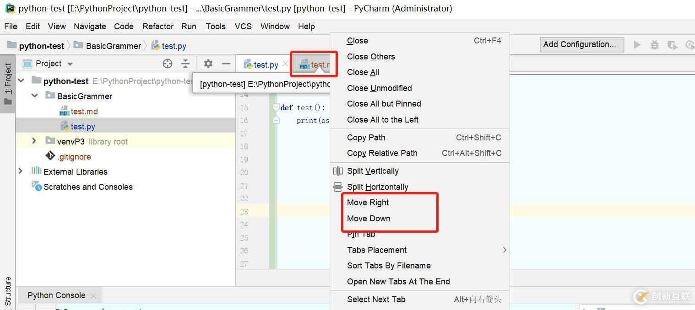Click BasicGrammer in the breadcrumb
The width and height of the screenshot is (695, 310).
(x=114, y=46)
